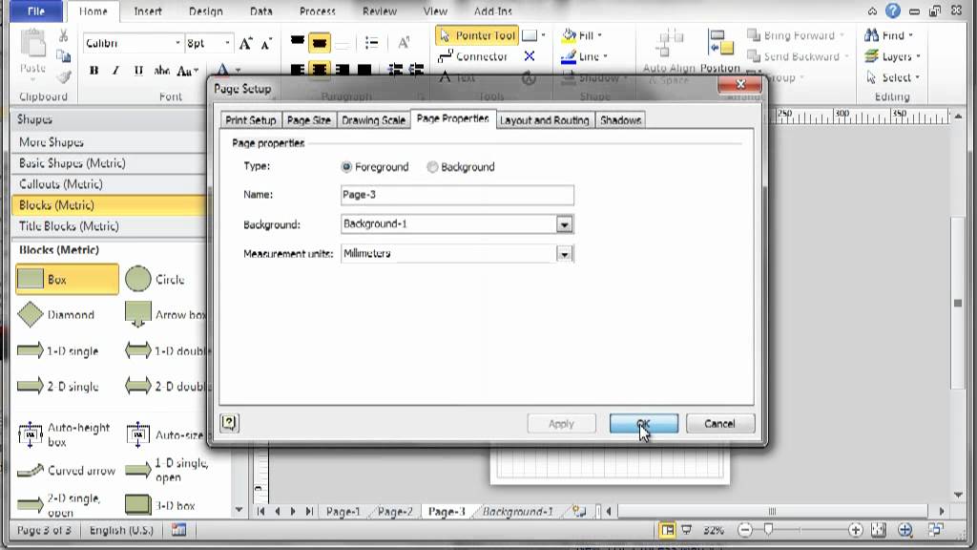
Task: Select the Connector tool
Action: (x=473, y=56)
